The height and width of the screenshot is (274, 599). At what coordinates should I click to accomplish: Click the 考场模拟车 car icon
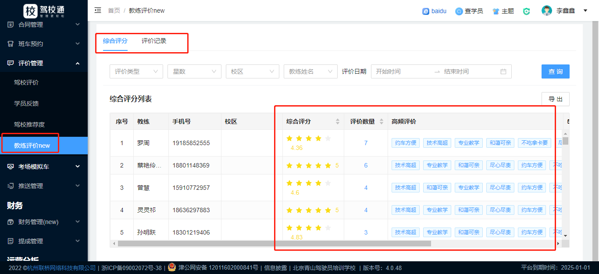(11, 167)
